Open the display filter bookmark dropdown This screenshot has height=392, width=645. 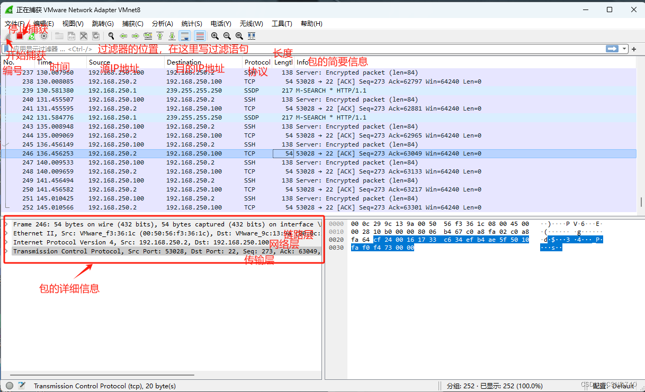(x=7, y=49)
